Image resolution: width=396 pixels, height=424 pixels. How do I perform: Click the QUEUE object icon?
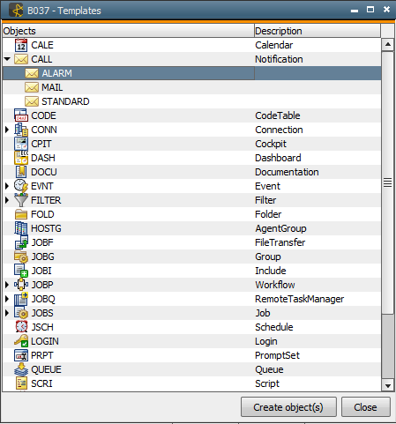pyautogui.click(x=21, y=369)
